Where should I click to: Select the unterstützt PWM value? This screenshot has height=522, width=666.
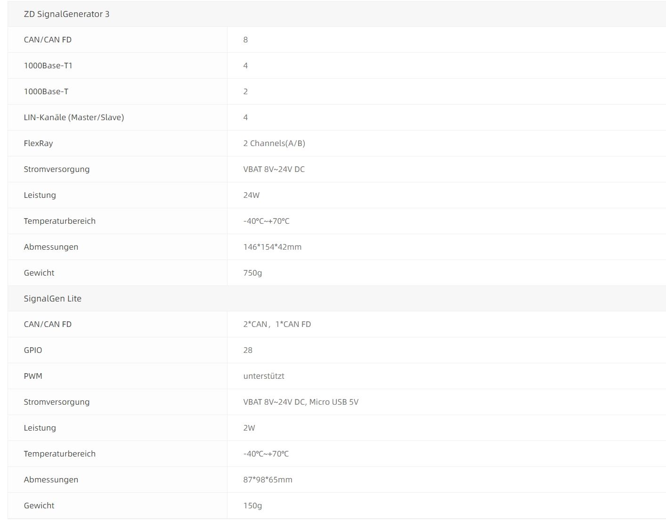(264, 376)
